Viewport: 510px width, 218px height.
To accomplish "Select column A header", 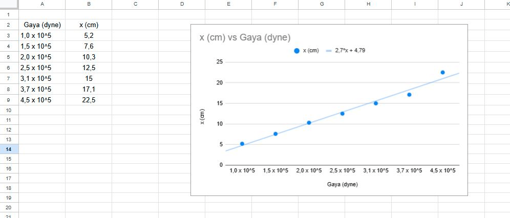I will [42, 4].
